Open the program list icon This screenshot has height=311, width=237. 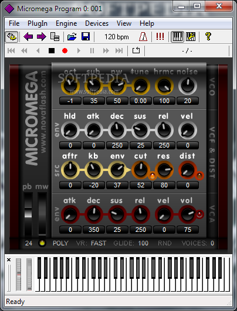pyautogui.click(x=55, y=37)
